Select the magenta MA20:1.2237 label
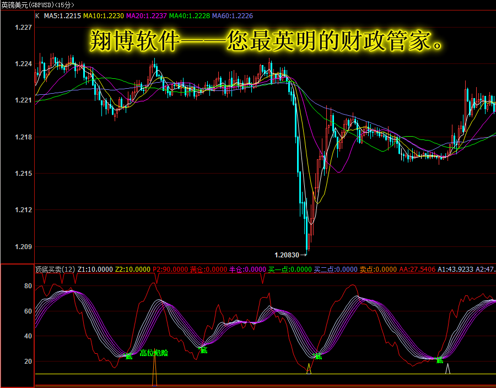Screen dimensions: 496x388 [x=147, y=16]
